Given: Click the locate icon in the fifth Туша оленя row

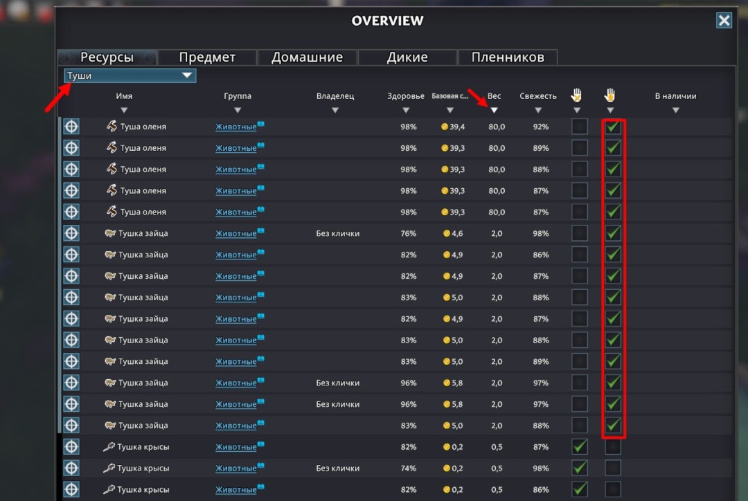Looking at the screenshot, I should pos(71,212).
